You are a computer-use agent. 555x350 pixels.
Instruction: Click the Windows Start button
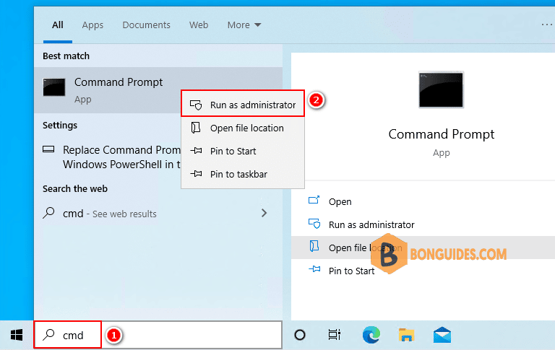[17, 335]
